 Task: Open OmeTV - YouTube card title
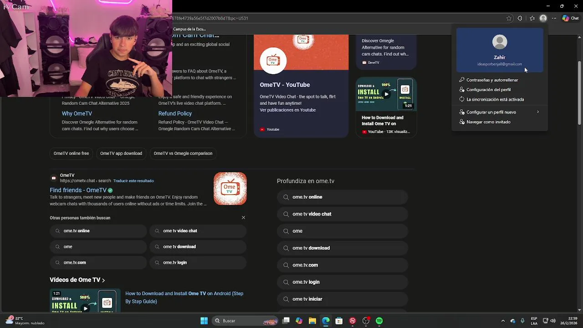[285, 85]
